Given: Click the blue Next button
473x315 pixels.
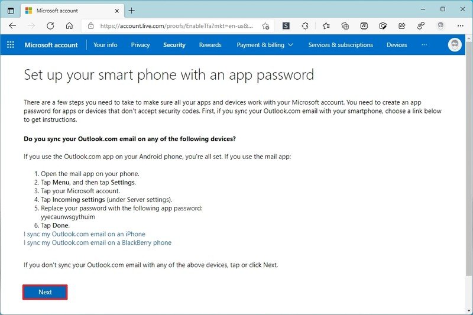Looking at the screenshot, I should click(x=45, y=292).
